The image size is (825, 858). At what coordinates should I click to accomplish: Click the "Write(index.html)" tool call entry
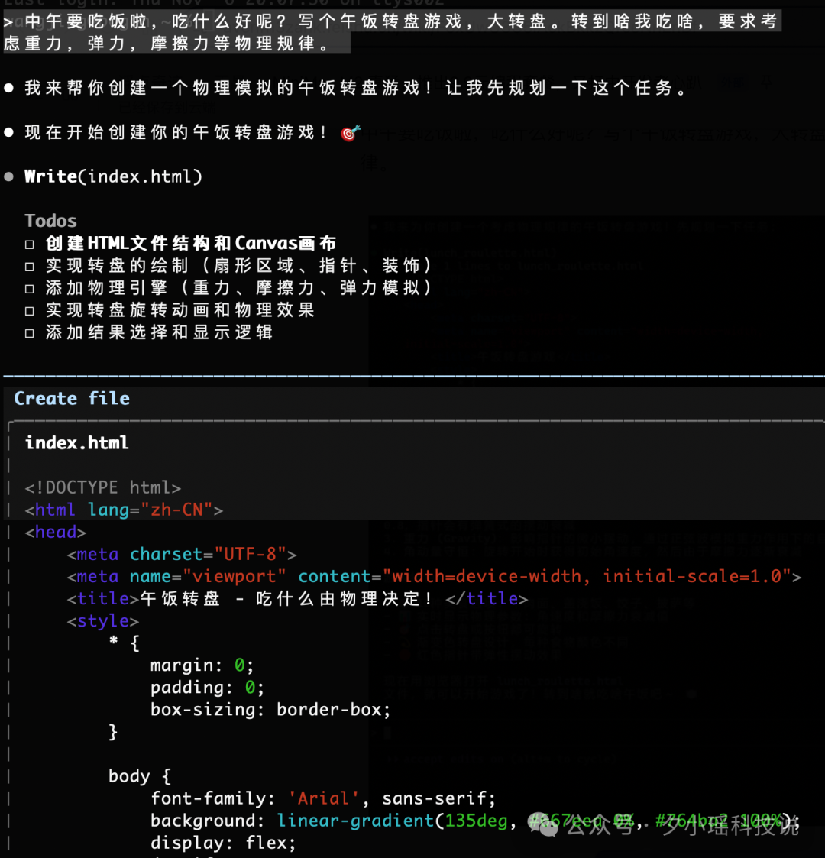[113, 176]
